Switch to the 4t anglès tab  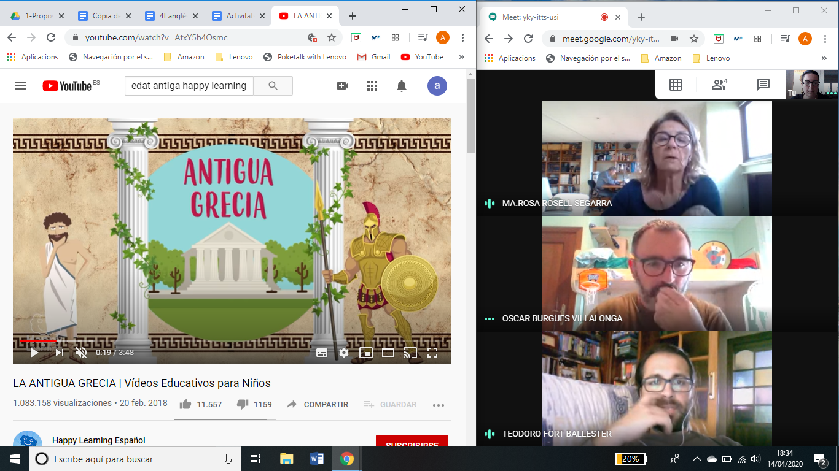tap(171, 16)
